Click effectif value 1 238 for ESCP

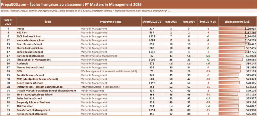[152, 36]
